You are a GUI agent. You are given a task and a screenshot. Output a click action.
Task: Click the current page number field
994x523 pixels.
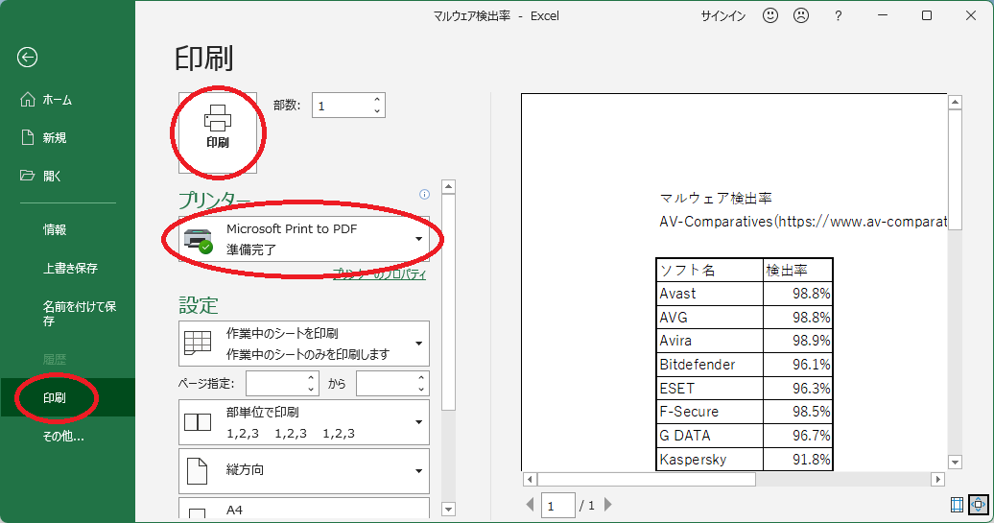coord(557,506)
